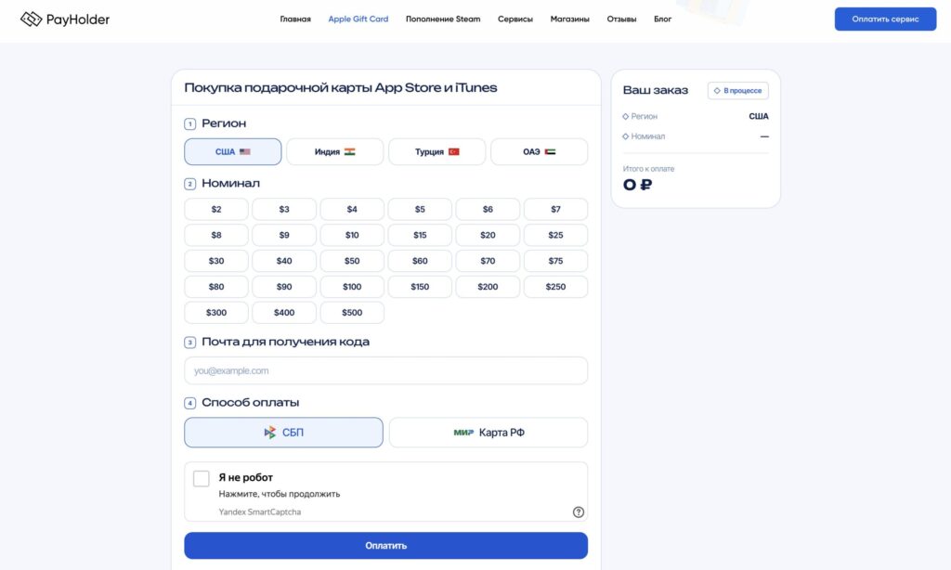Focus the email input field
The image size is (951, 570).
(x=385, y=370)
